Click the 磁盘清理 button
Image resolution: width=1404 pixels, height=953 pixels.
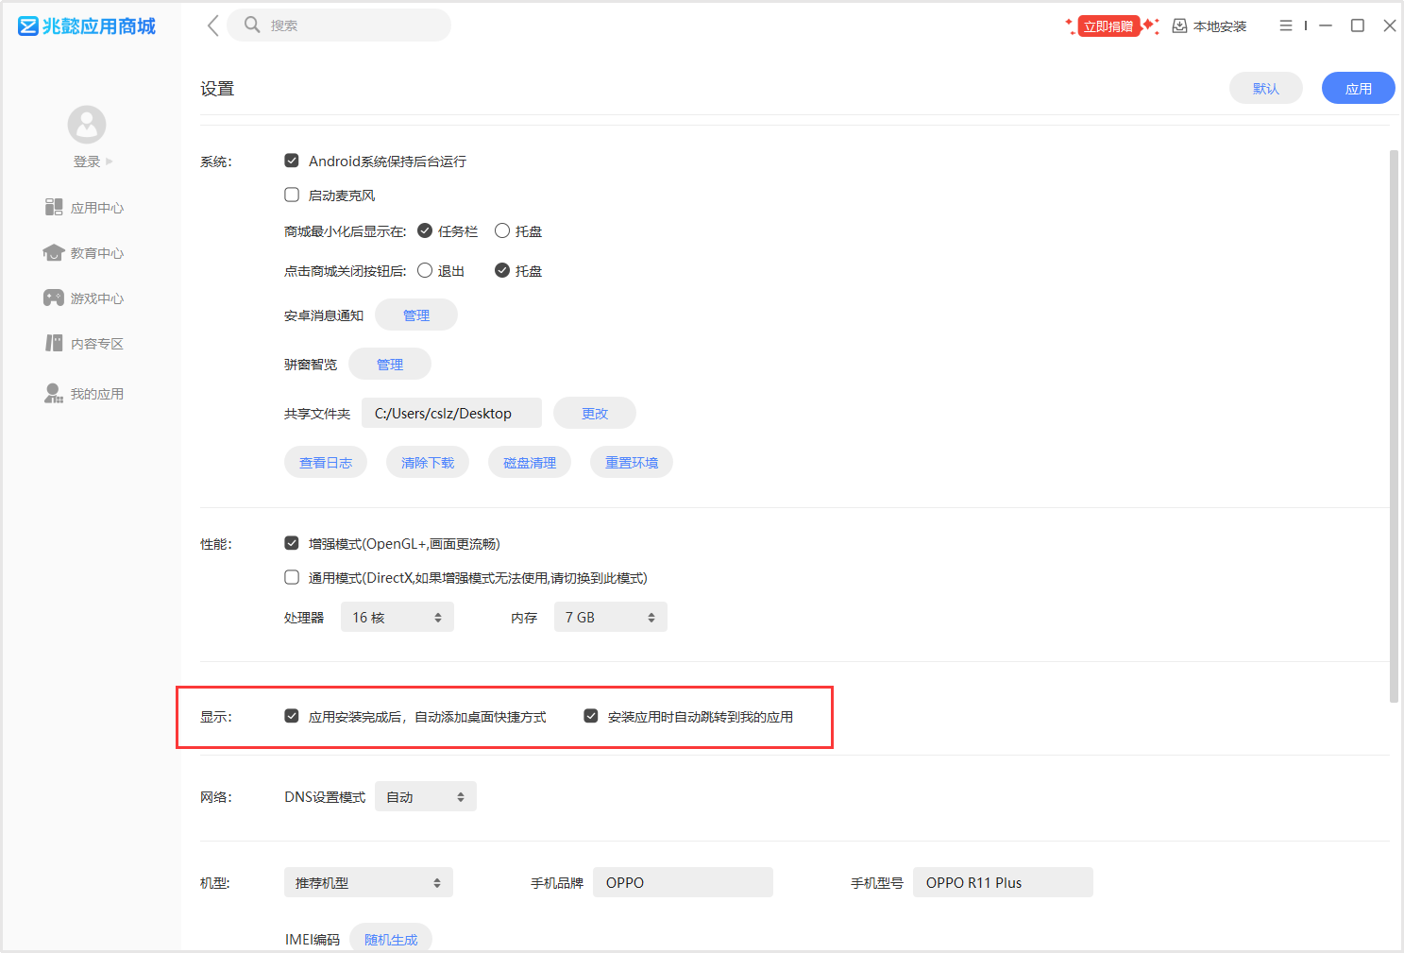click(529, 463)
